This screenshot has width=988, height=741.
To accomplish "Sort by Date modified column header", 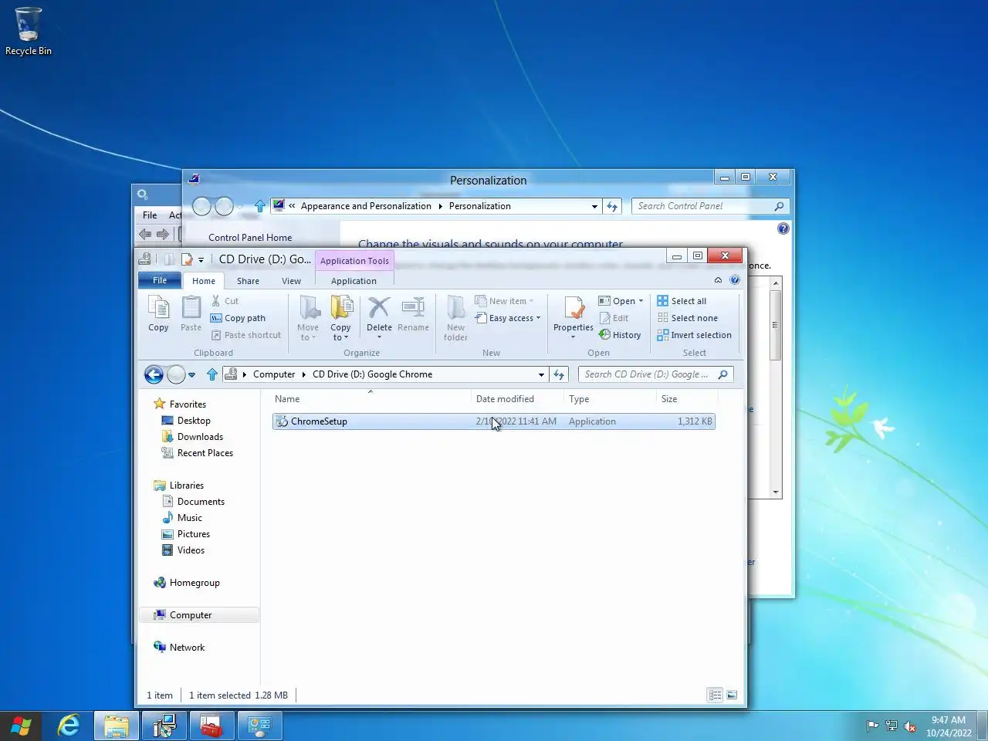I will 517,399.
